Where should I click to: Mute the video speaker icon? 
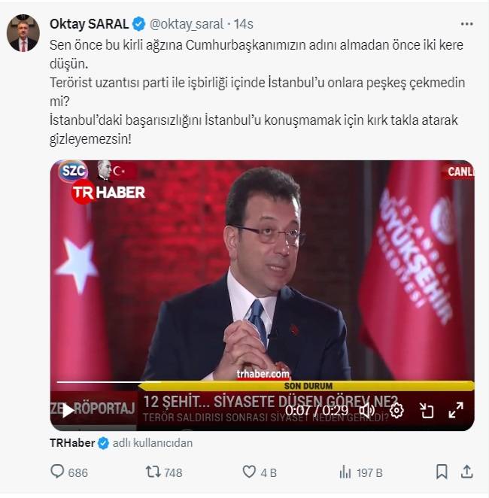pos(367,410)
